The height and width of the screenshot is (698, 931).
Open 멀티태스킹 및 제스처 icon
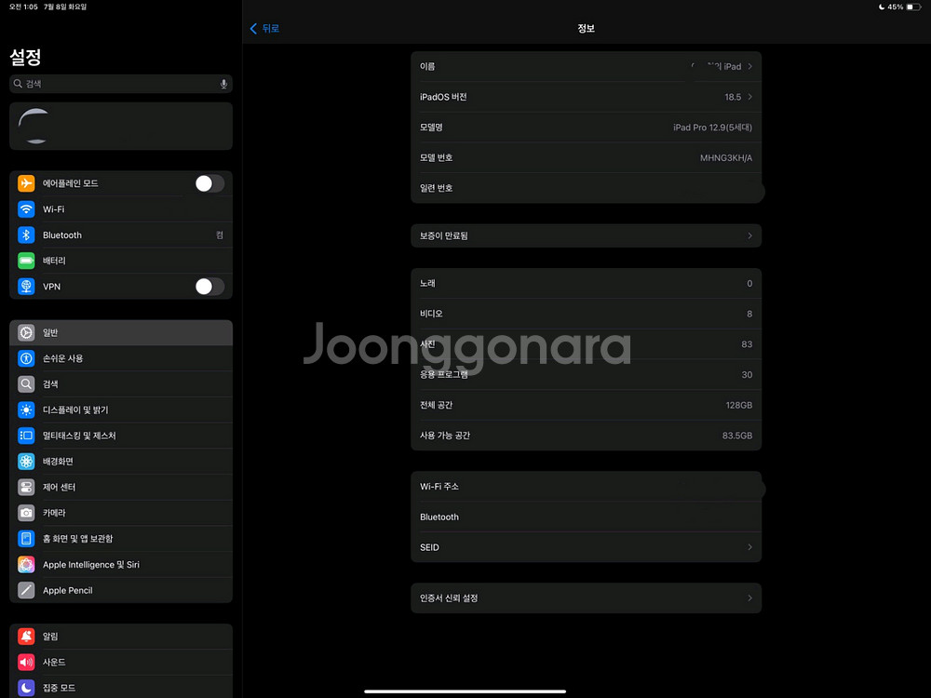tap(26, 436)
